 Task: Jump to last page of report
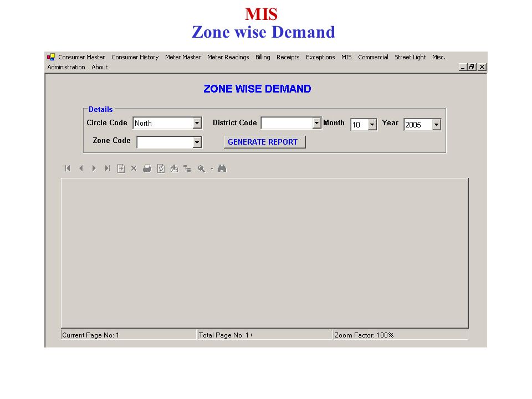click(107, 168)
